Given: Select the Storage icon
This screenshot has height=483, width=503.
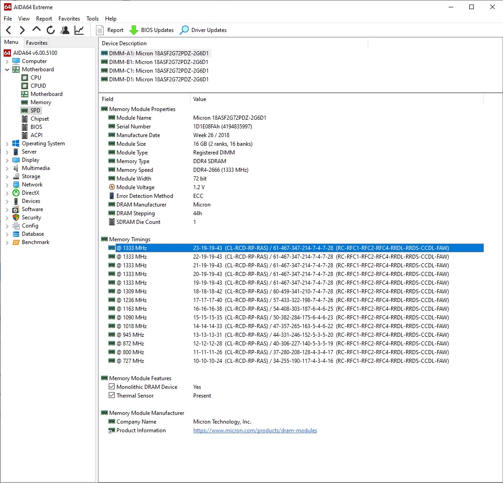Looking at the screenshot, I should [x=16, y=176].
